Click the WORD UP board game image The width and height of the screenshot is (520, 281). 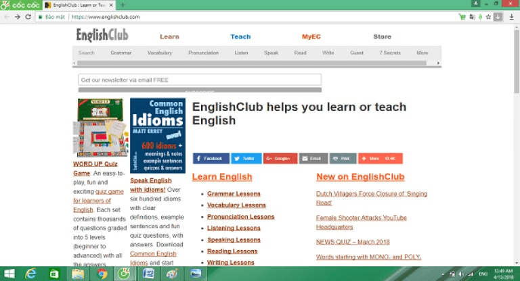point(100,128)
